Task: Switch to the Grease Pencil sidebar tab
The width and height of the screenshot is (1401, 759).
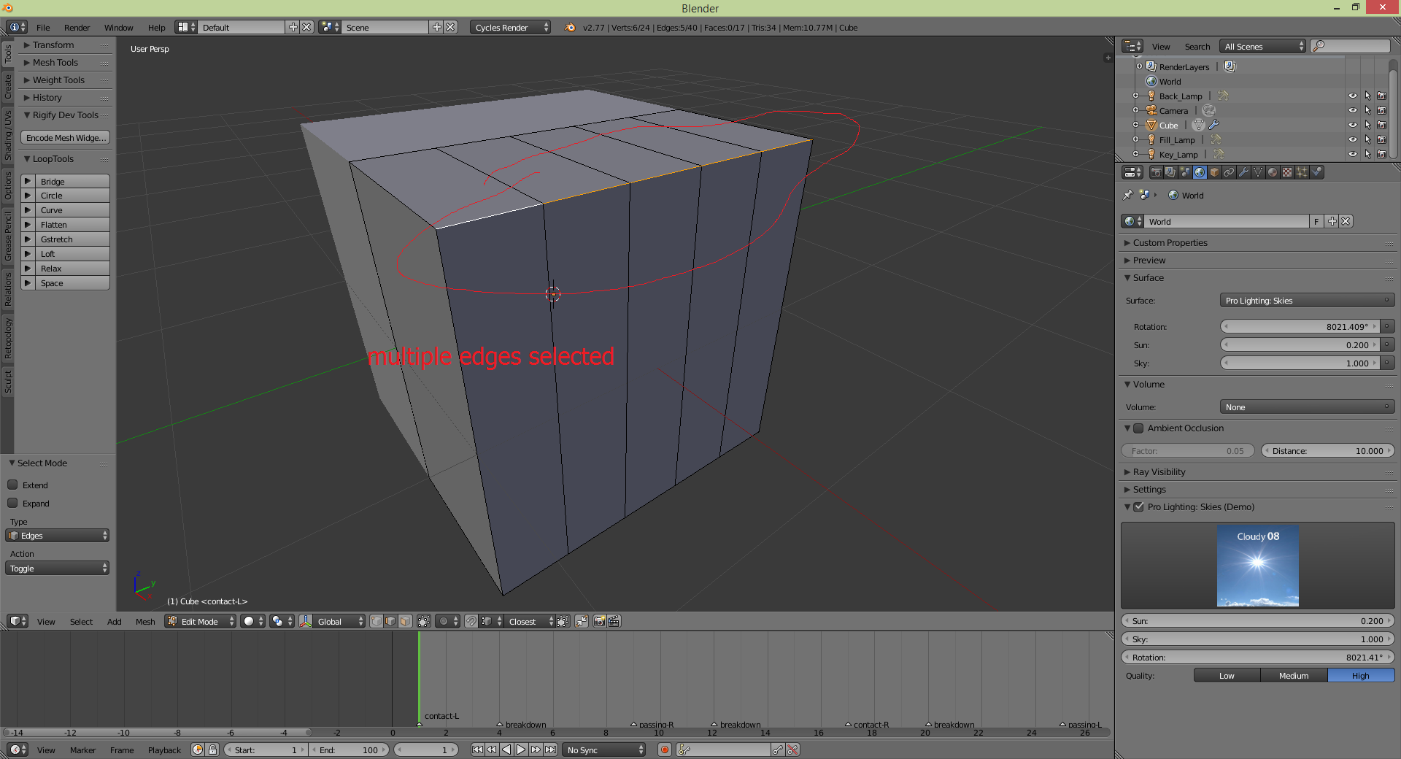Action: 8,236
